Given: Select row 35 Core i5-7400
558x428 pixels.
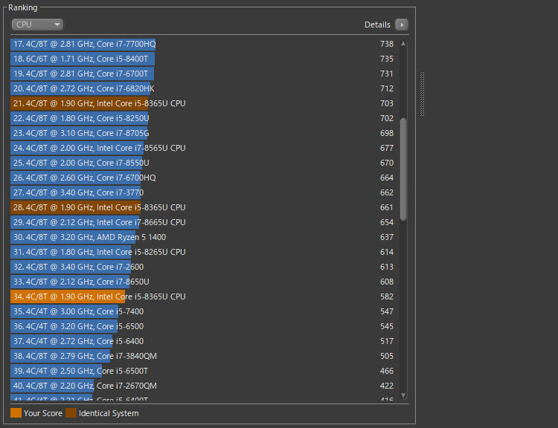Looking at the screenshot, I should [x=204, y=311].
